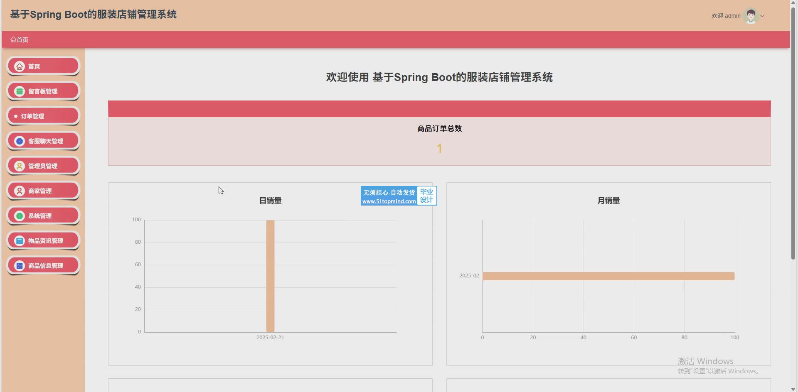Click the green 系统管理 icon
The width and height of the screenshot is (798, 392).
20,216
